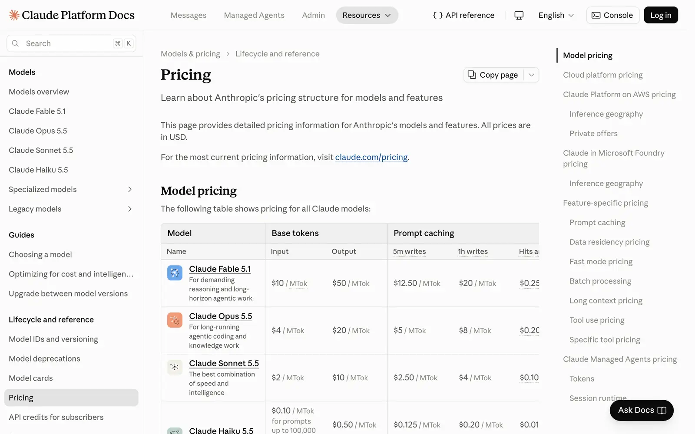Click the API reference braces icon
Image resolution: width=695 pixels, height=434 pixels.
pyautogui.click(x=438, y=15)
